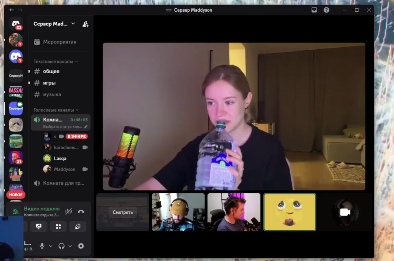This screenshot has height=261, width=394.
Task: Disconnect from the voice call
Action: (x=81, y=211)
